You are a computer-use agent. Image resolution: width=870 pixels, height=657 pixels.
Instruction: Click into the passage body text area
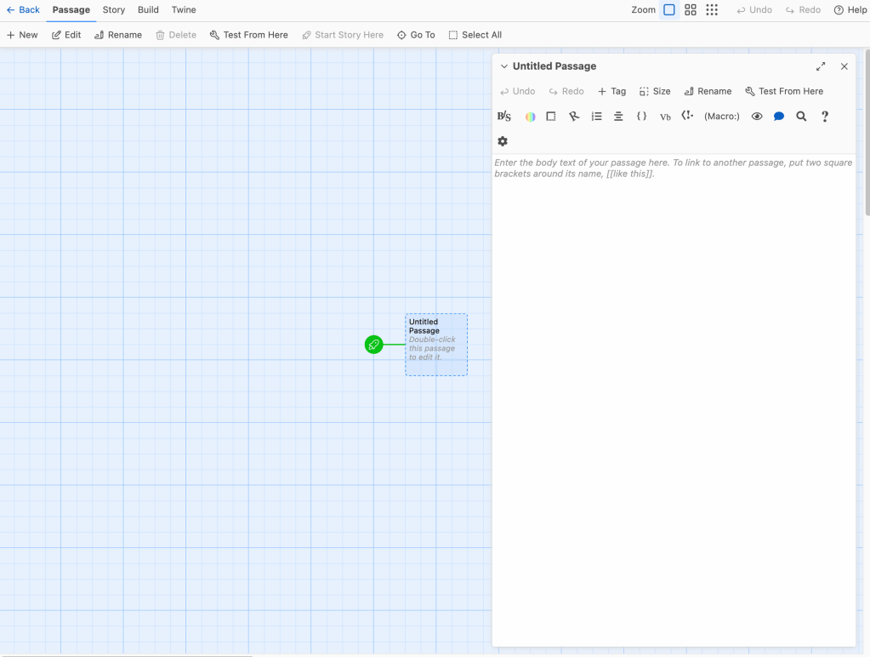click(674, 340)
